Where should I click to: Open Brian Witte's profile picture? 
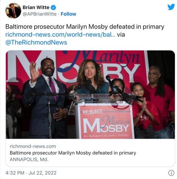pyautogui.click(x=13, y=11)
